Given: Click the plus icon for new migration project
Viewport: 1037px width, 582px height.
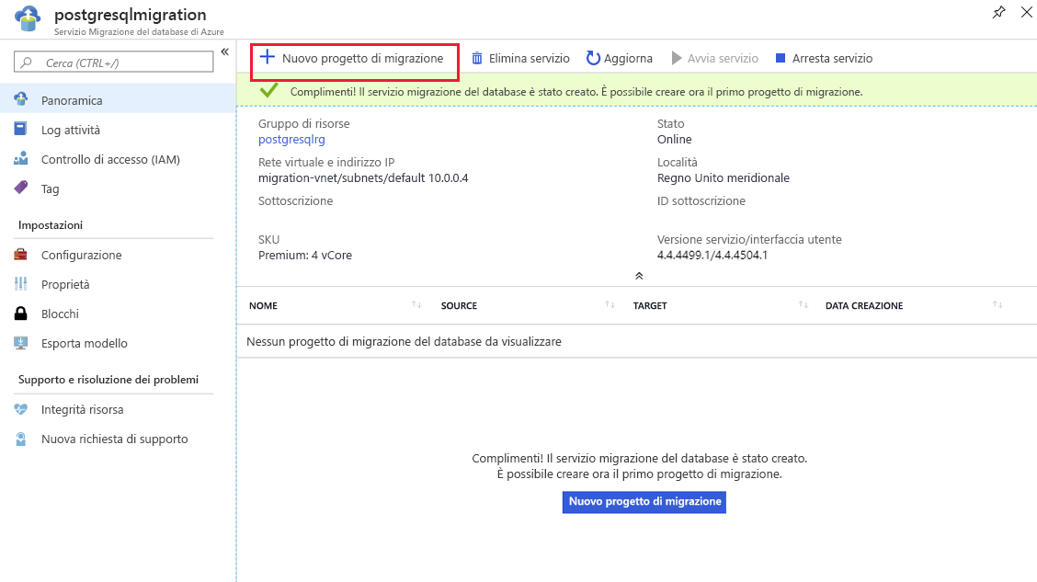Looking at the screenshot, I should (x=267, y=57).
